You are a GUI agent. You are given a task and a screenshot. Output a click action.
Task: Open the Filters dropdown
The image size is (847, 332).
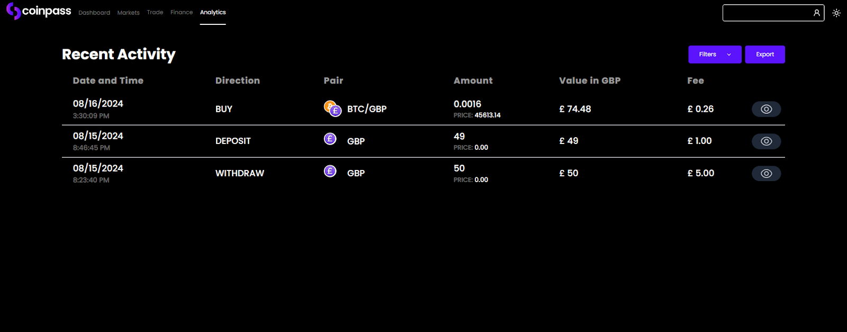(708, 55)
